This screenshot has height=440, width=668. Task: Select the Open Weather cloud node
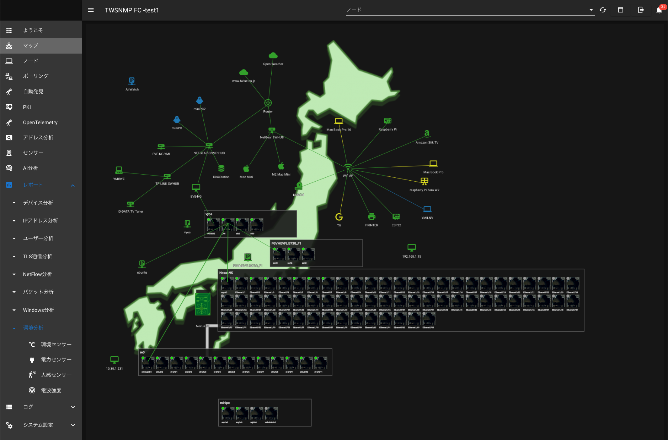273,56
